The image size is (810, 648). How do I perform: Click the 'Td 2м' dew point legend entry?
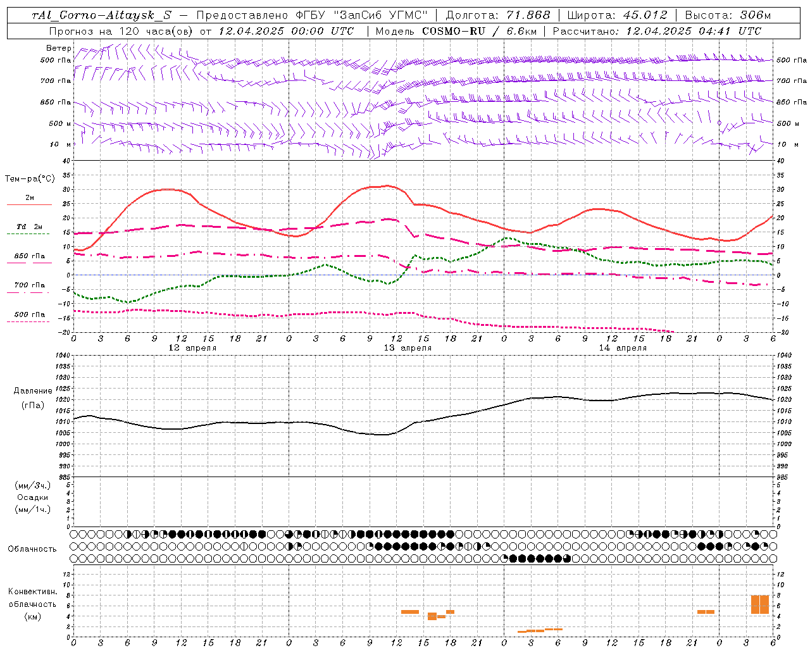pyautogui.click(x=30, y=227)
